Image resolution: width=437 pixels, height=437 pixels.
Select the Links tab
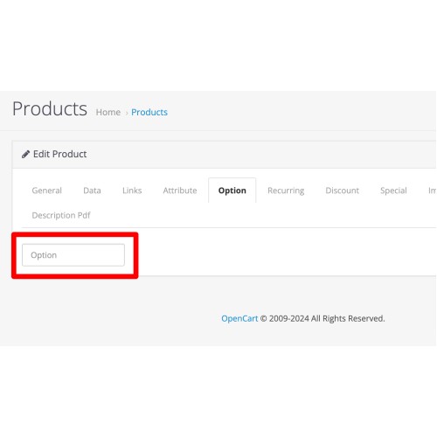tap(132, 191)
